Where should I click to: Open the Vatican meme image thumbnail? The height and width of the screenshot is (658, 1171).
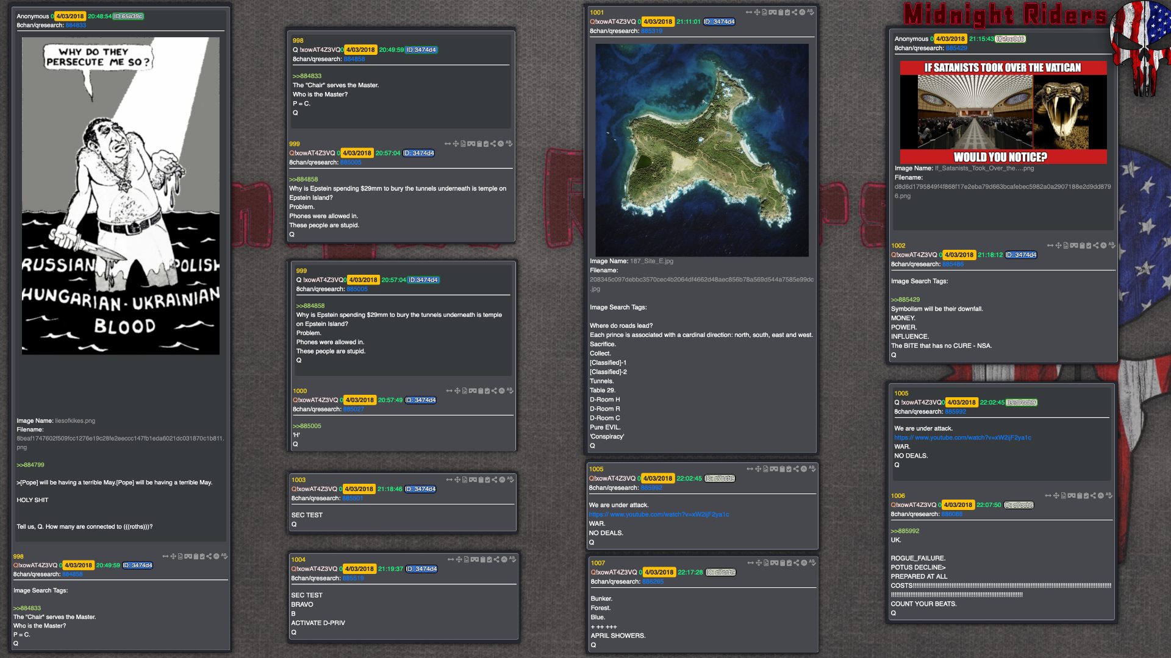(x=1003, y=112)
